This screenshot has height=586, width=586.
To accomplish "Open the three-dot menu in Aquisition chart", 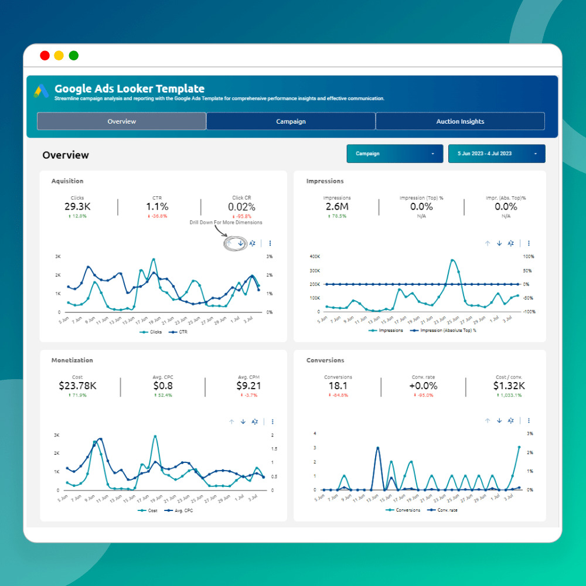I will click(x=270, y=243).
